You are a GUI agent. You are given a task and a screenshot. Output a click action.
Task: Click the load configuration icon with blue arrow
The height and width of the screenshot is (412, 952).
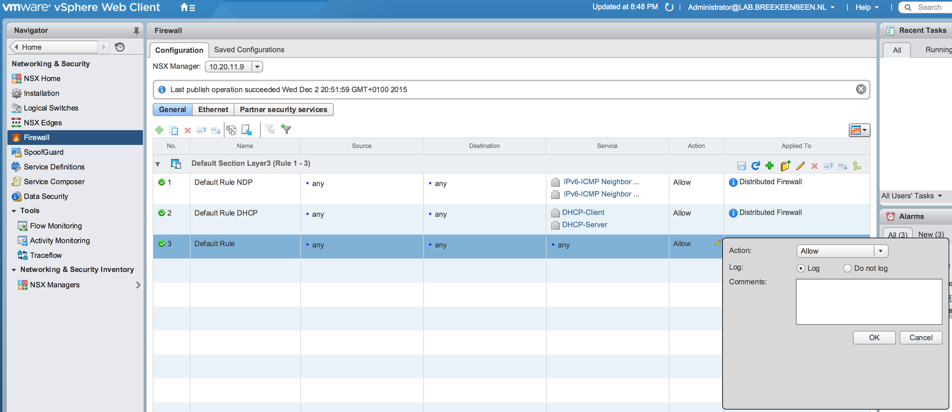247,130
